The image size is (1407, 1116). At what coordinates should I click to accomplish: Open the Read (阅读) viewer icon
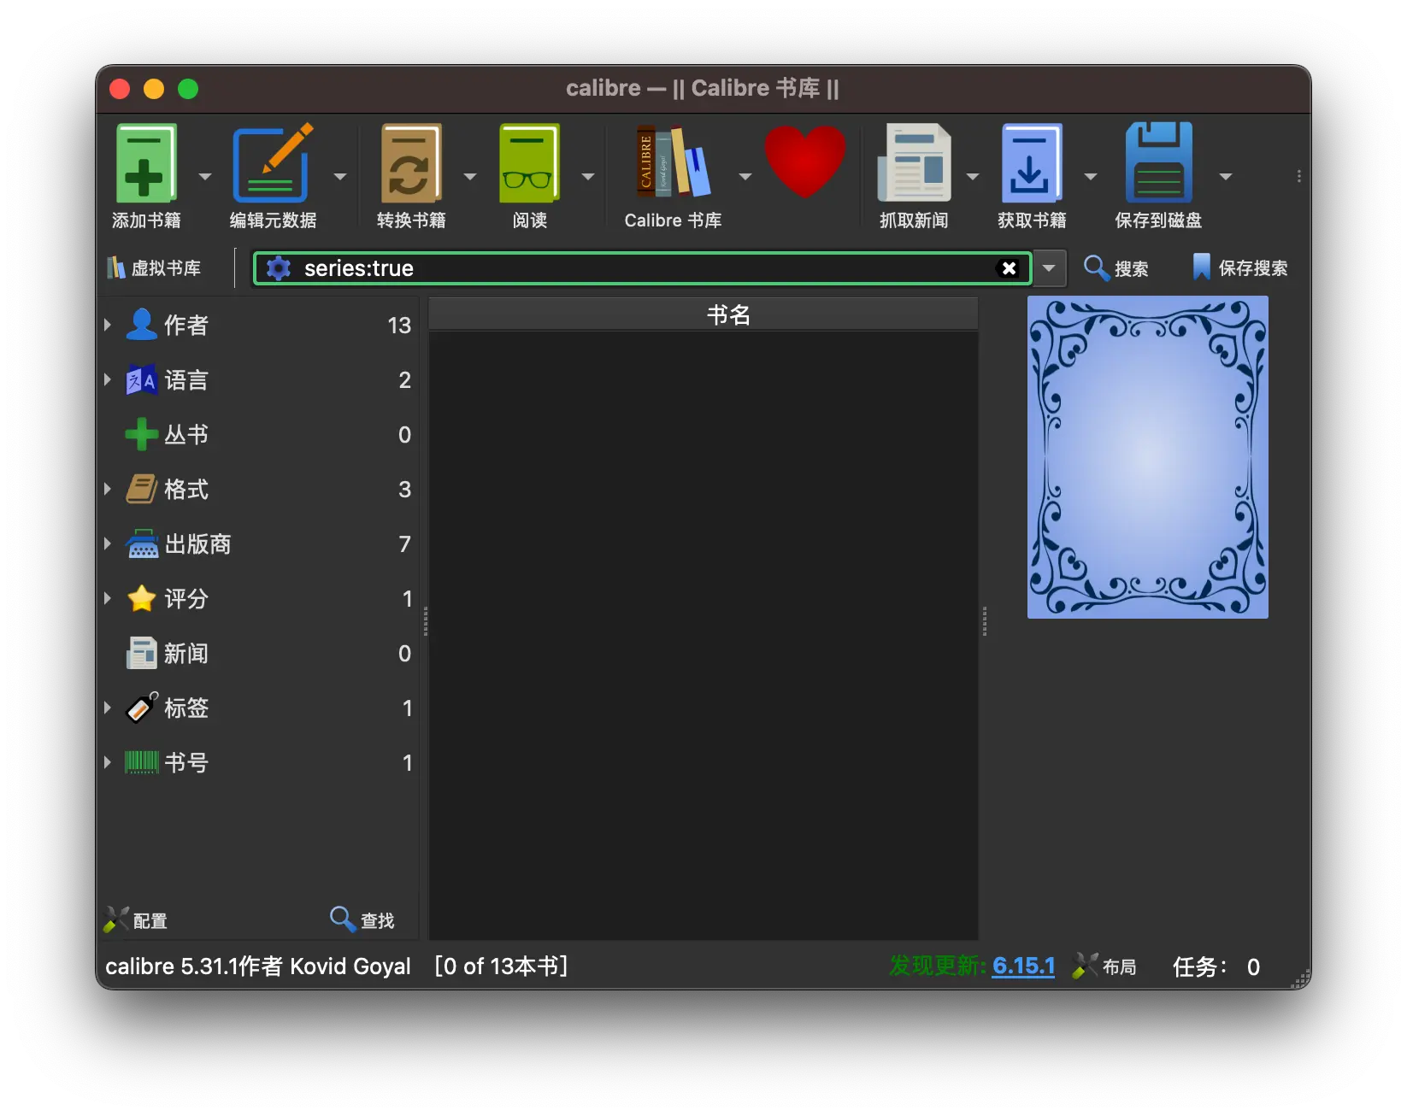point(529,163)
